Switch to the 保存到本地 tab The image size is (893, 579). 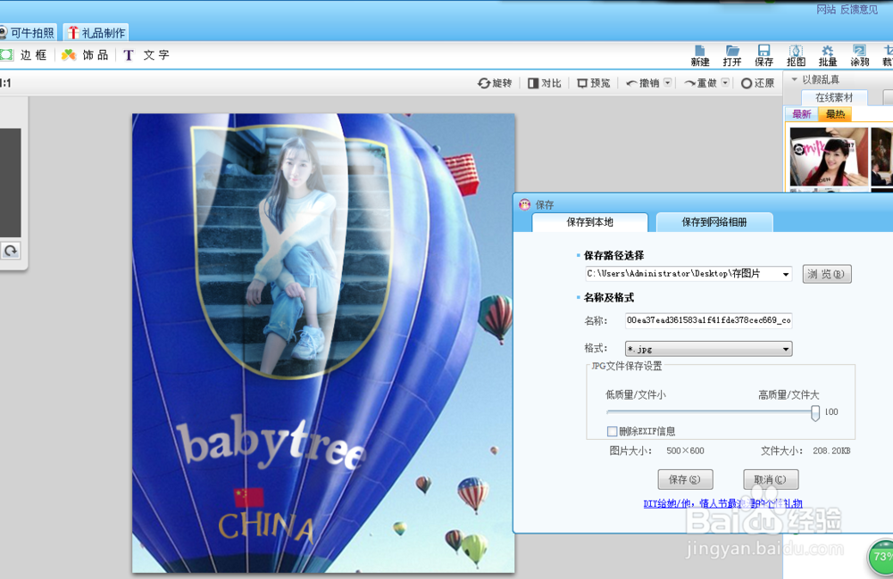coord(590,222)
